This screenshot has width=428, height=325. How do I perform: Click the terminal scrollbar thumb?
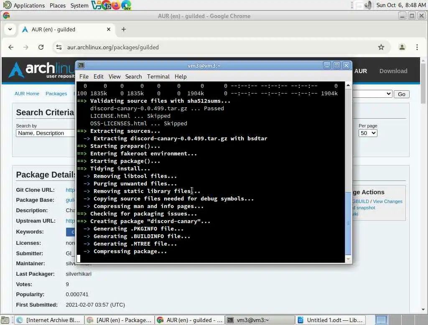tap(348, 223)
